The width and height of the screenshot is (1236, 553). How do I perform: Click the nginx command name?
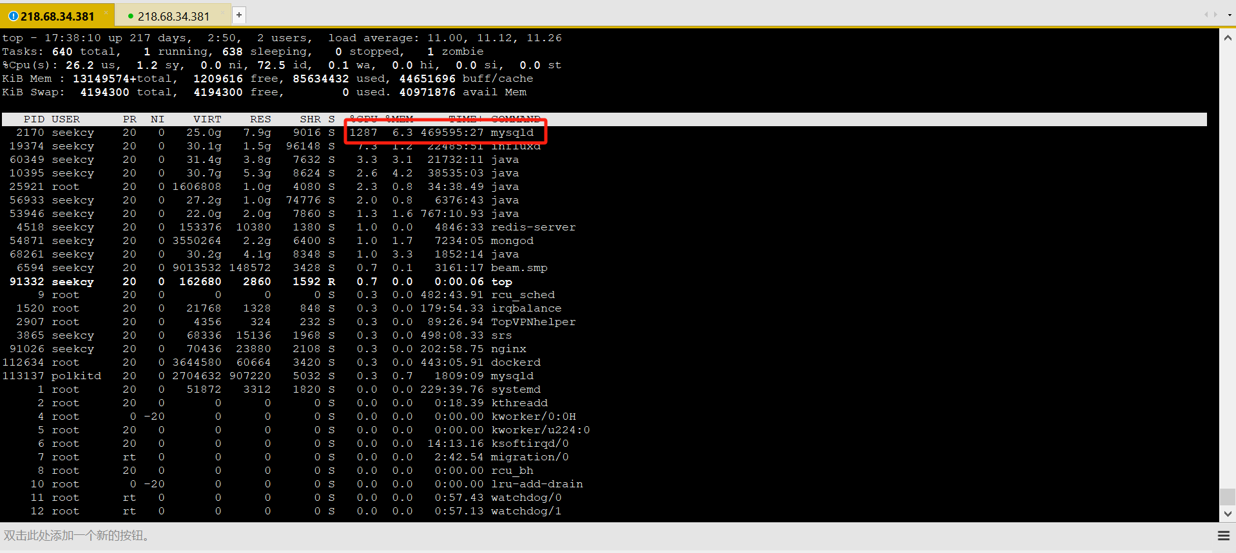tap(509, 349)
